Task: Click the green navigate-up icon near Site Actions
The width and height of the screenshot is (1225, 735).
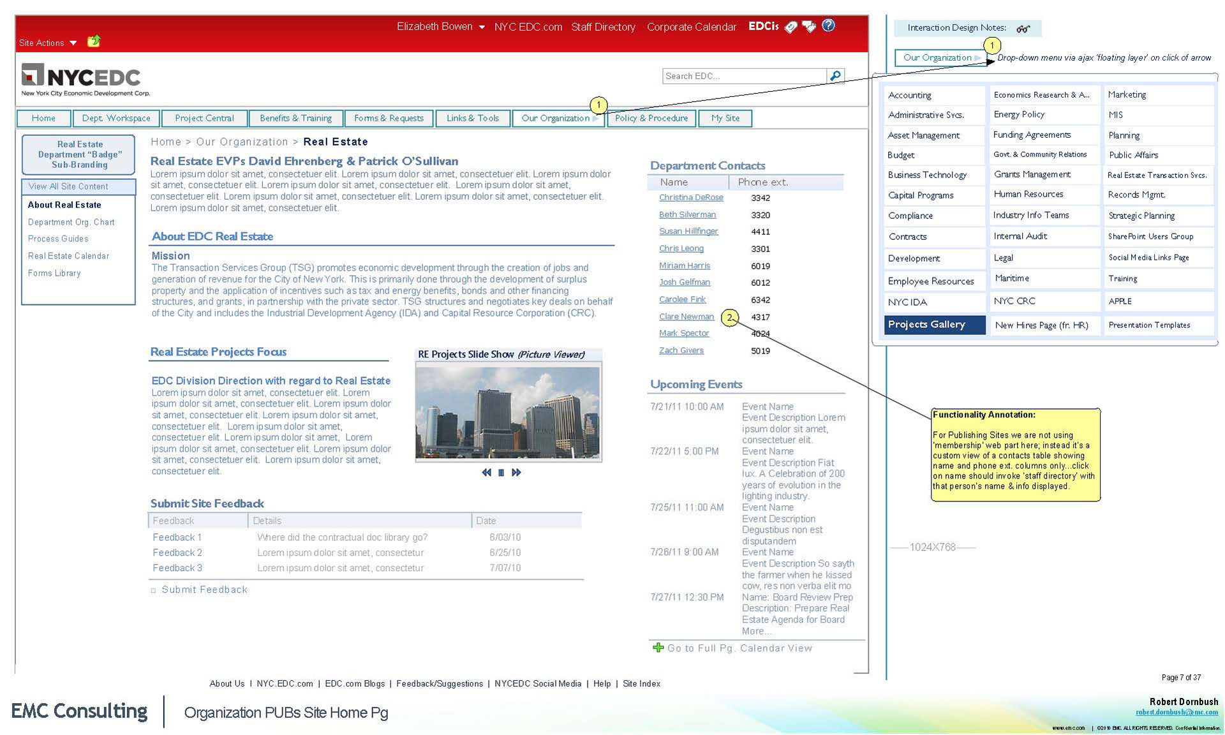Action: coord(94,41)
